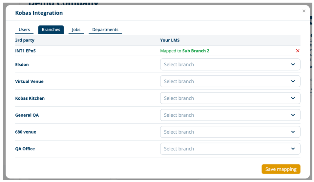
Task: Close the Kobas Integration dialog
Action: [x=304, y=11]
